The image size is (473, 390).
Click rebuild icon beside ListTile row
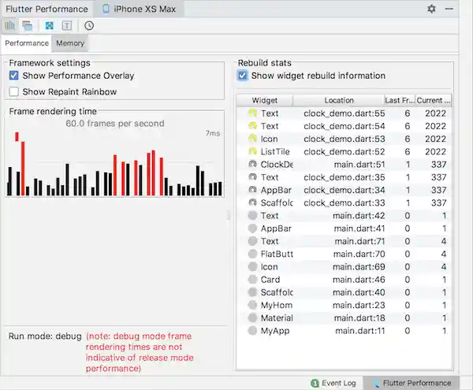tap(252, 151)
